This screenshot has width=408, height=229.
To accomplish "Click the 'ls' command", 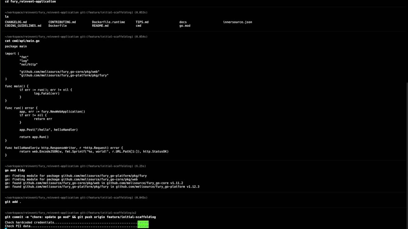I will [7, 16].
